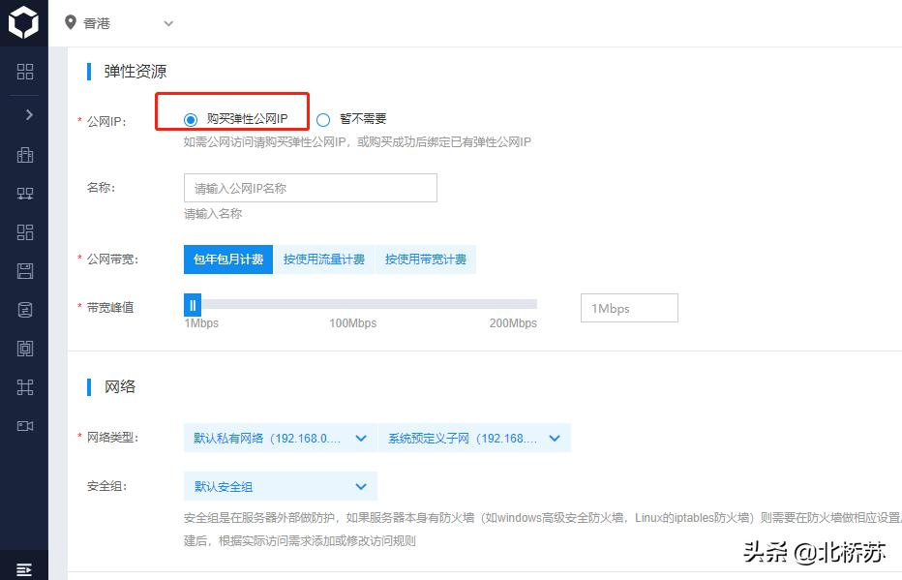Select the 暂不需要 radio button

point(324,118)
